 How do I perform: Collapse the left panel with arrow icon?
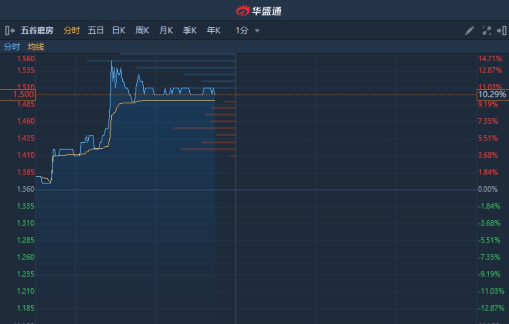(10, 31)
